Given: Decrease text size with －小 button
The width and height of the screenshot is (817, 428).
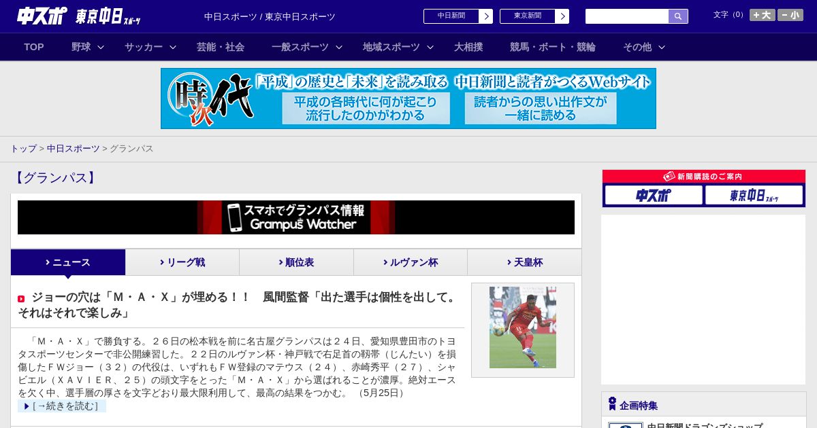Looking at the screenshot, I should coord(790,15).
